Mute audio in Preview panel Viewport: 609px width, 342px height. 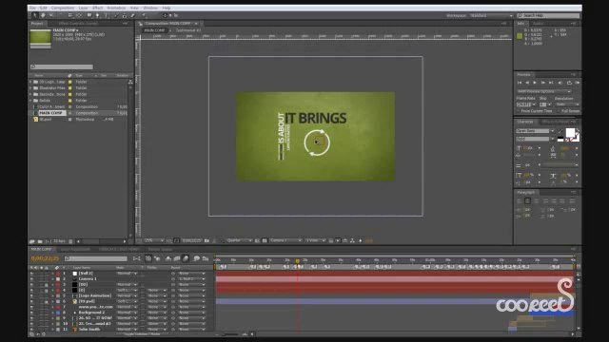560,83
